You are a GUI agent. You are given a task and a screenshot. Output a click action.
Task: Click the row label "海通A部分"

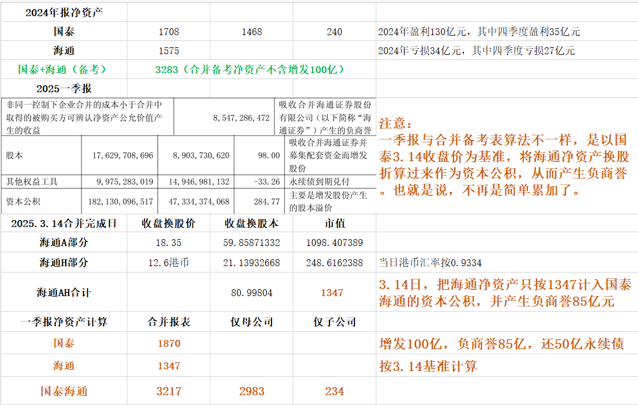click(x=64, y=243)
